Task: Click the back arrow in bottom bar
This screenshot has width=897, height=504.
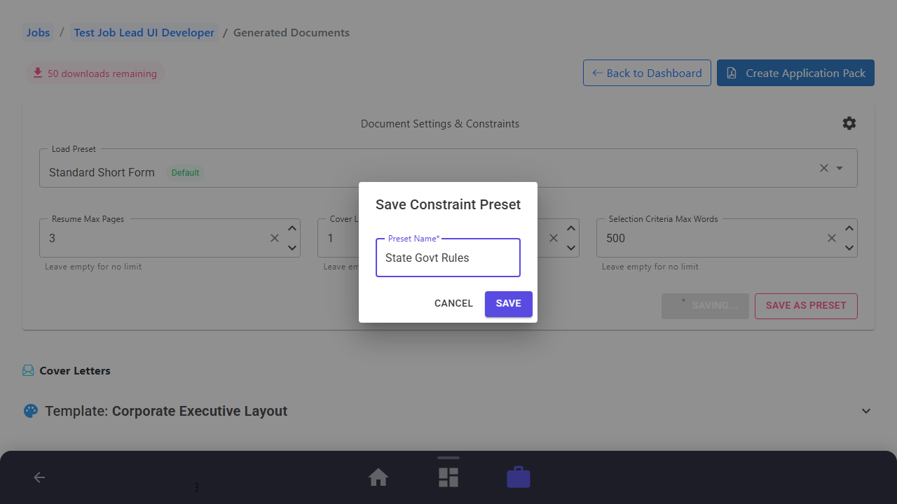Action: coord(39,477)
